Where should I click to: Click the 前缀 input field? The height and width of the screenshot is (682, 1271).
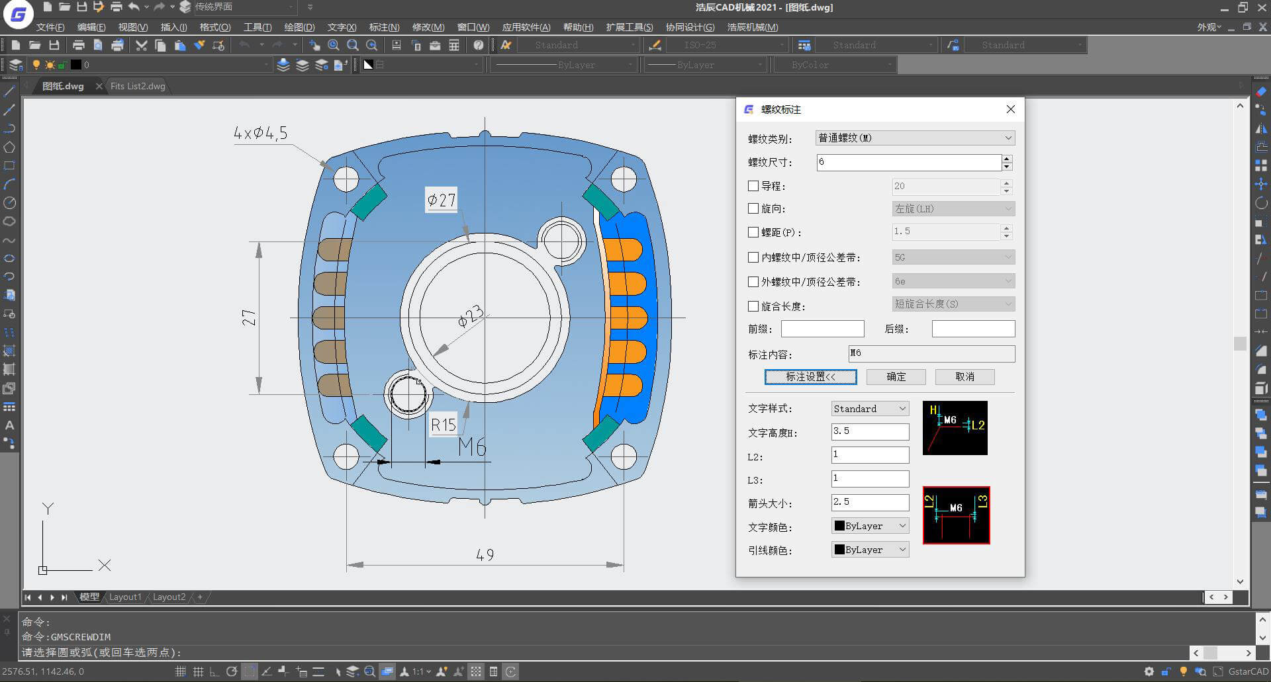tap(822, 329)
